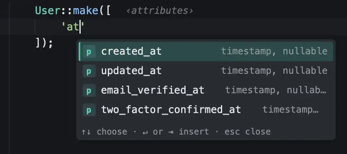Select the created_at completion suggestion
The image size is (347, 154).
(x=206, y=51)
